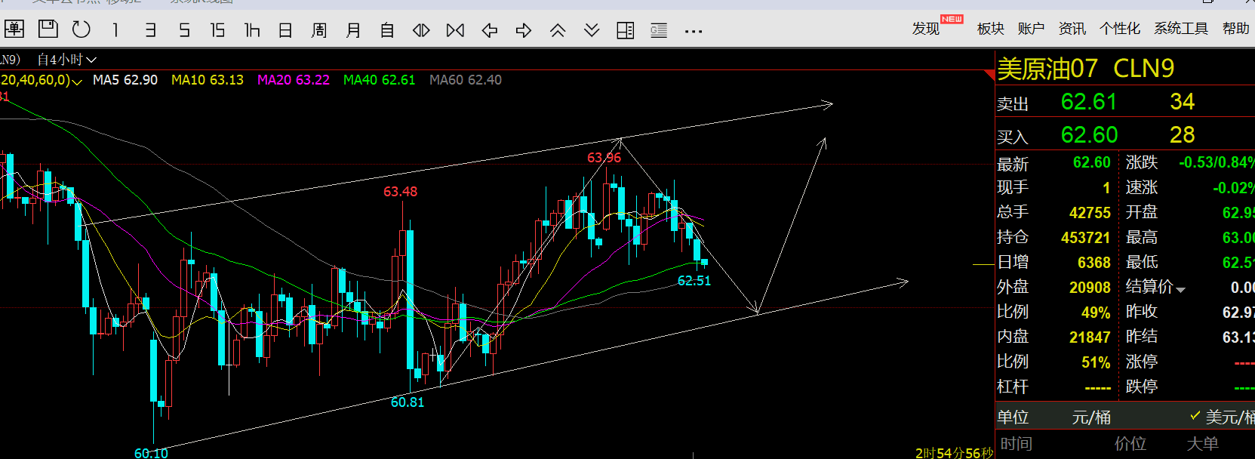1255x459 pixels.
Task: Expand the MA parameters (20,40,60,0) dropdown
Action: tap(76, 82)
